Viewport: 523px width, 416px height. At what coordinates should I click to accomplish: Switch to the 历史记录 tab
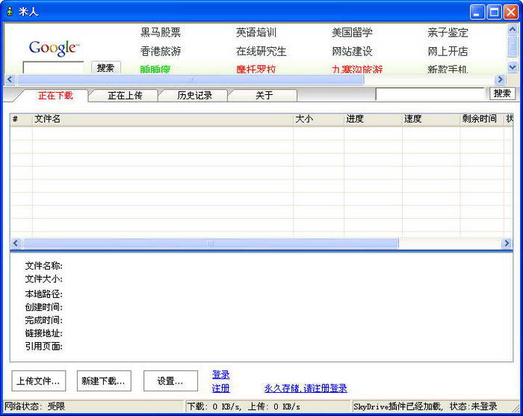pyautogui.click(x=195, y=96)
